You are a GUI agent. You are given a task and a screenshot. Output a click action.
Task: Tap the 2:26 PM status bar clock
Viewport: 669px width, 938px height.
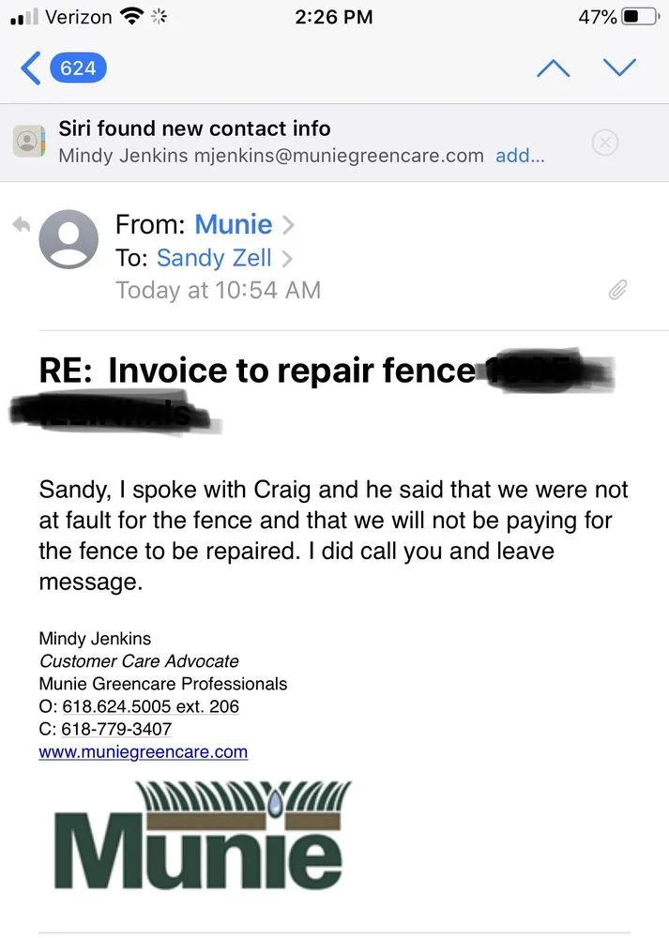[333, 17]
